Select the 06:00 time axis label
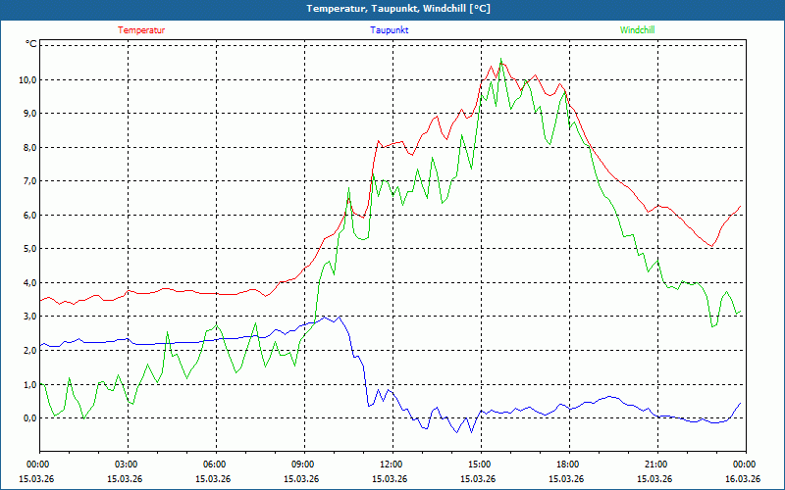The width and height of the screenshot is (785, 490). (x=215, y=465)
